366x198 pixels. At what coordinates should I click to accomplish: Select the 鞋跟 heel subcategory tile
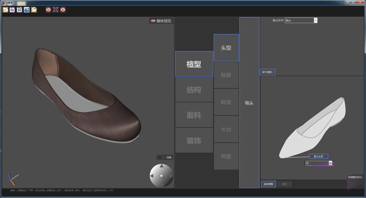pos(226,75)
